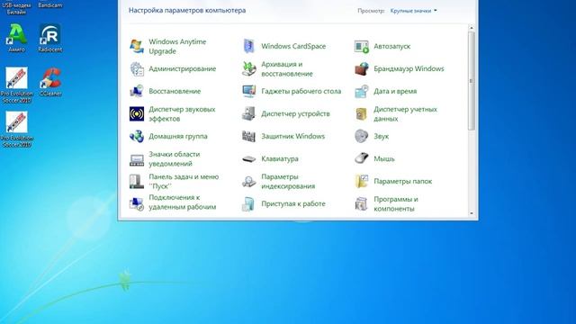Click the Клавиатура icon
Image resolution: width=576 pixels, height=324 pixels.
click(x=249, y=159)
